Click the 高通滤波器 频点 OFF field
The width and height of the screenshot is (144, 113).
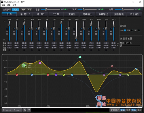(127, 43)
